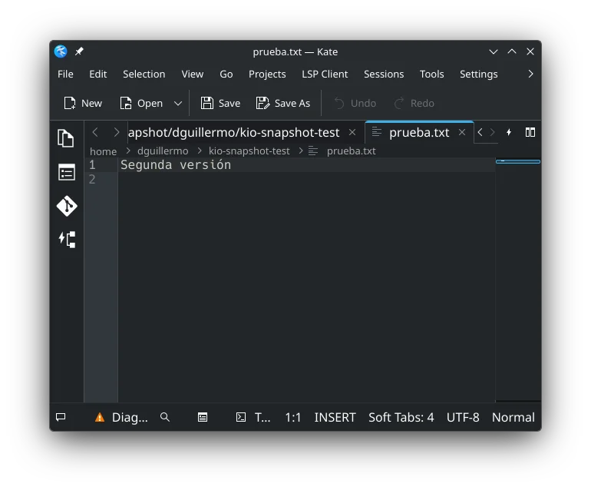Click line number 1 in the gutter
The image size is (591, 490).
92,165
